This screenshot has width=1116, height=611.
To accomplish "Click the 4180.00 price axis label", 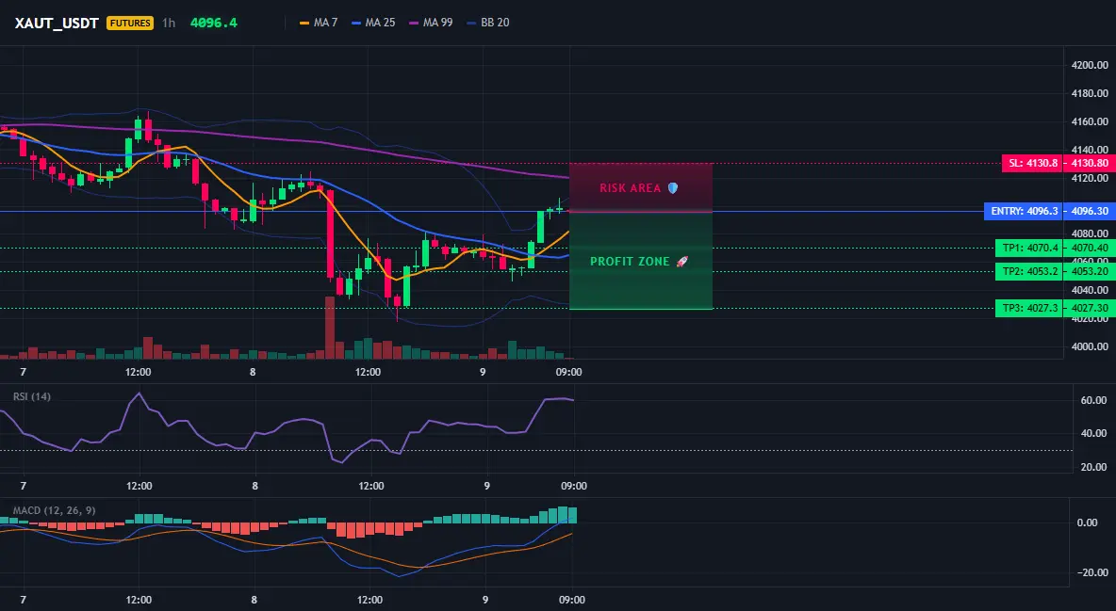I will (x=1090, y=93).
